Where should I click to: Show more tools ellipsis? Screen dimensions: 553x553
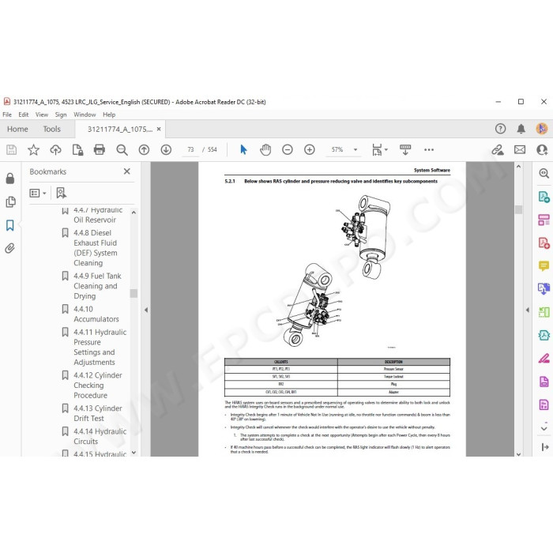[429, 150]
